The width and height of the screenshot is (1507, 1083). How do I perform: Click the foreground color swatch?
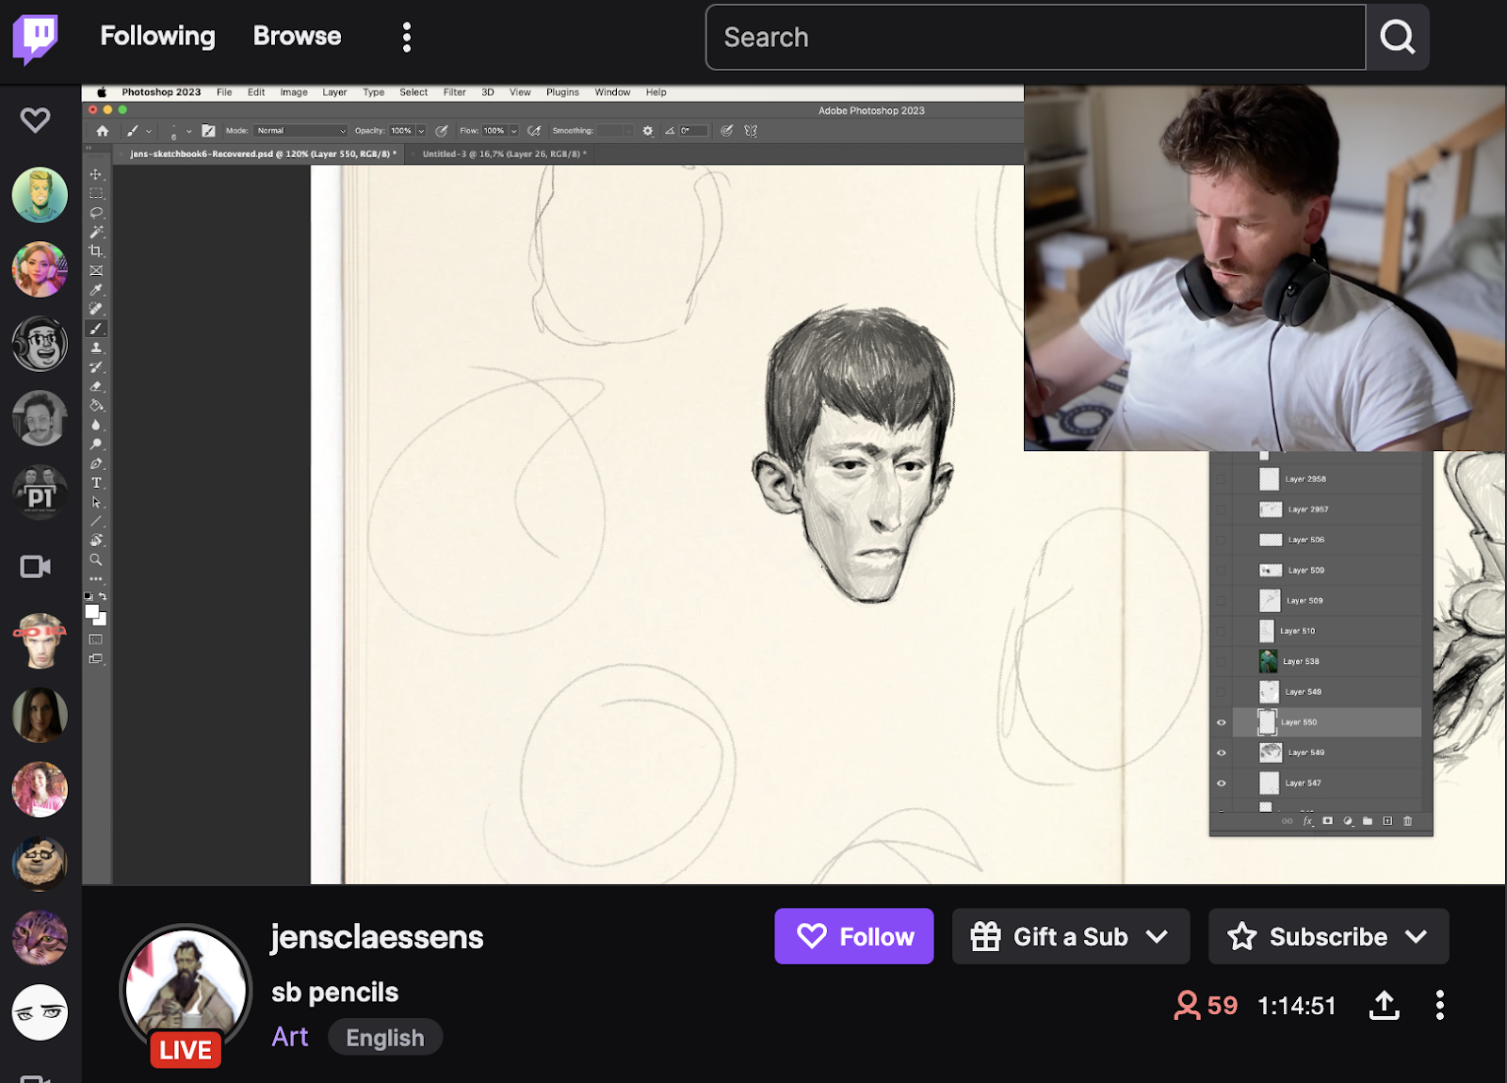[x=91, y=612]
